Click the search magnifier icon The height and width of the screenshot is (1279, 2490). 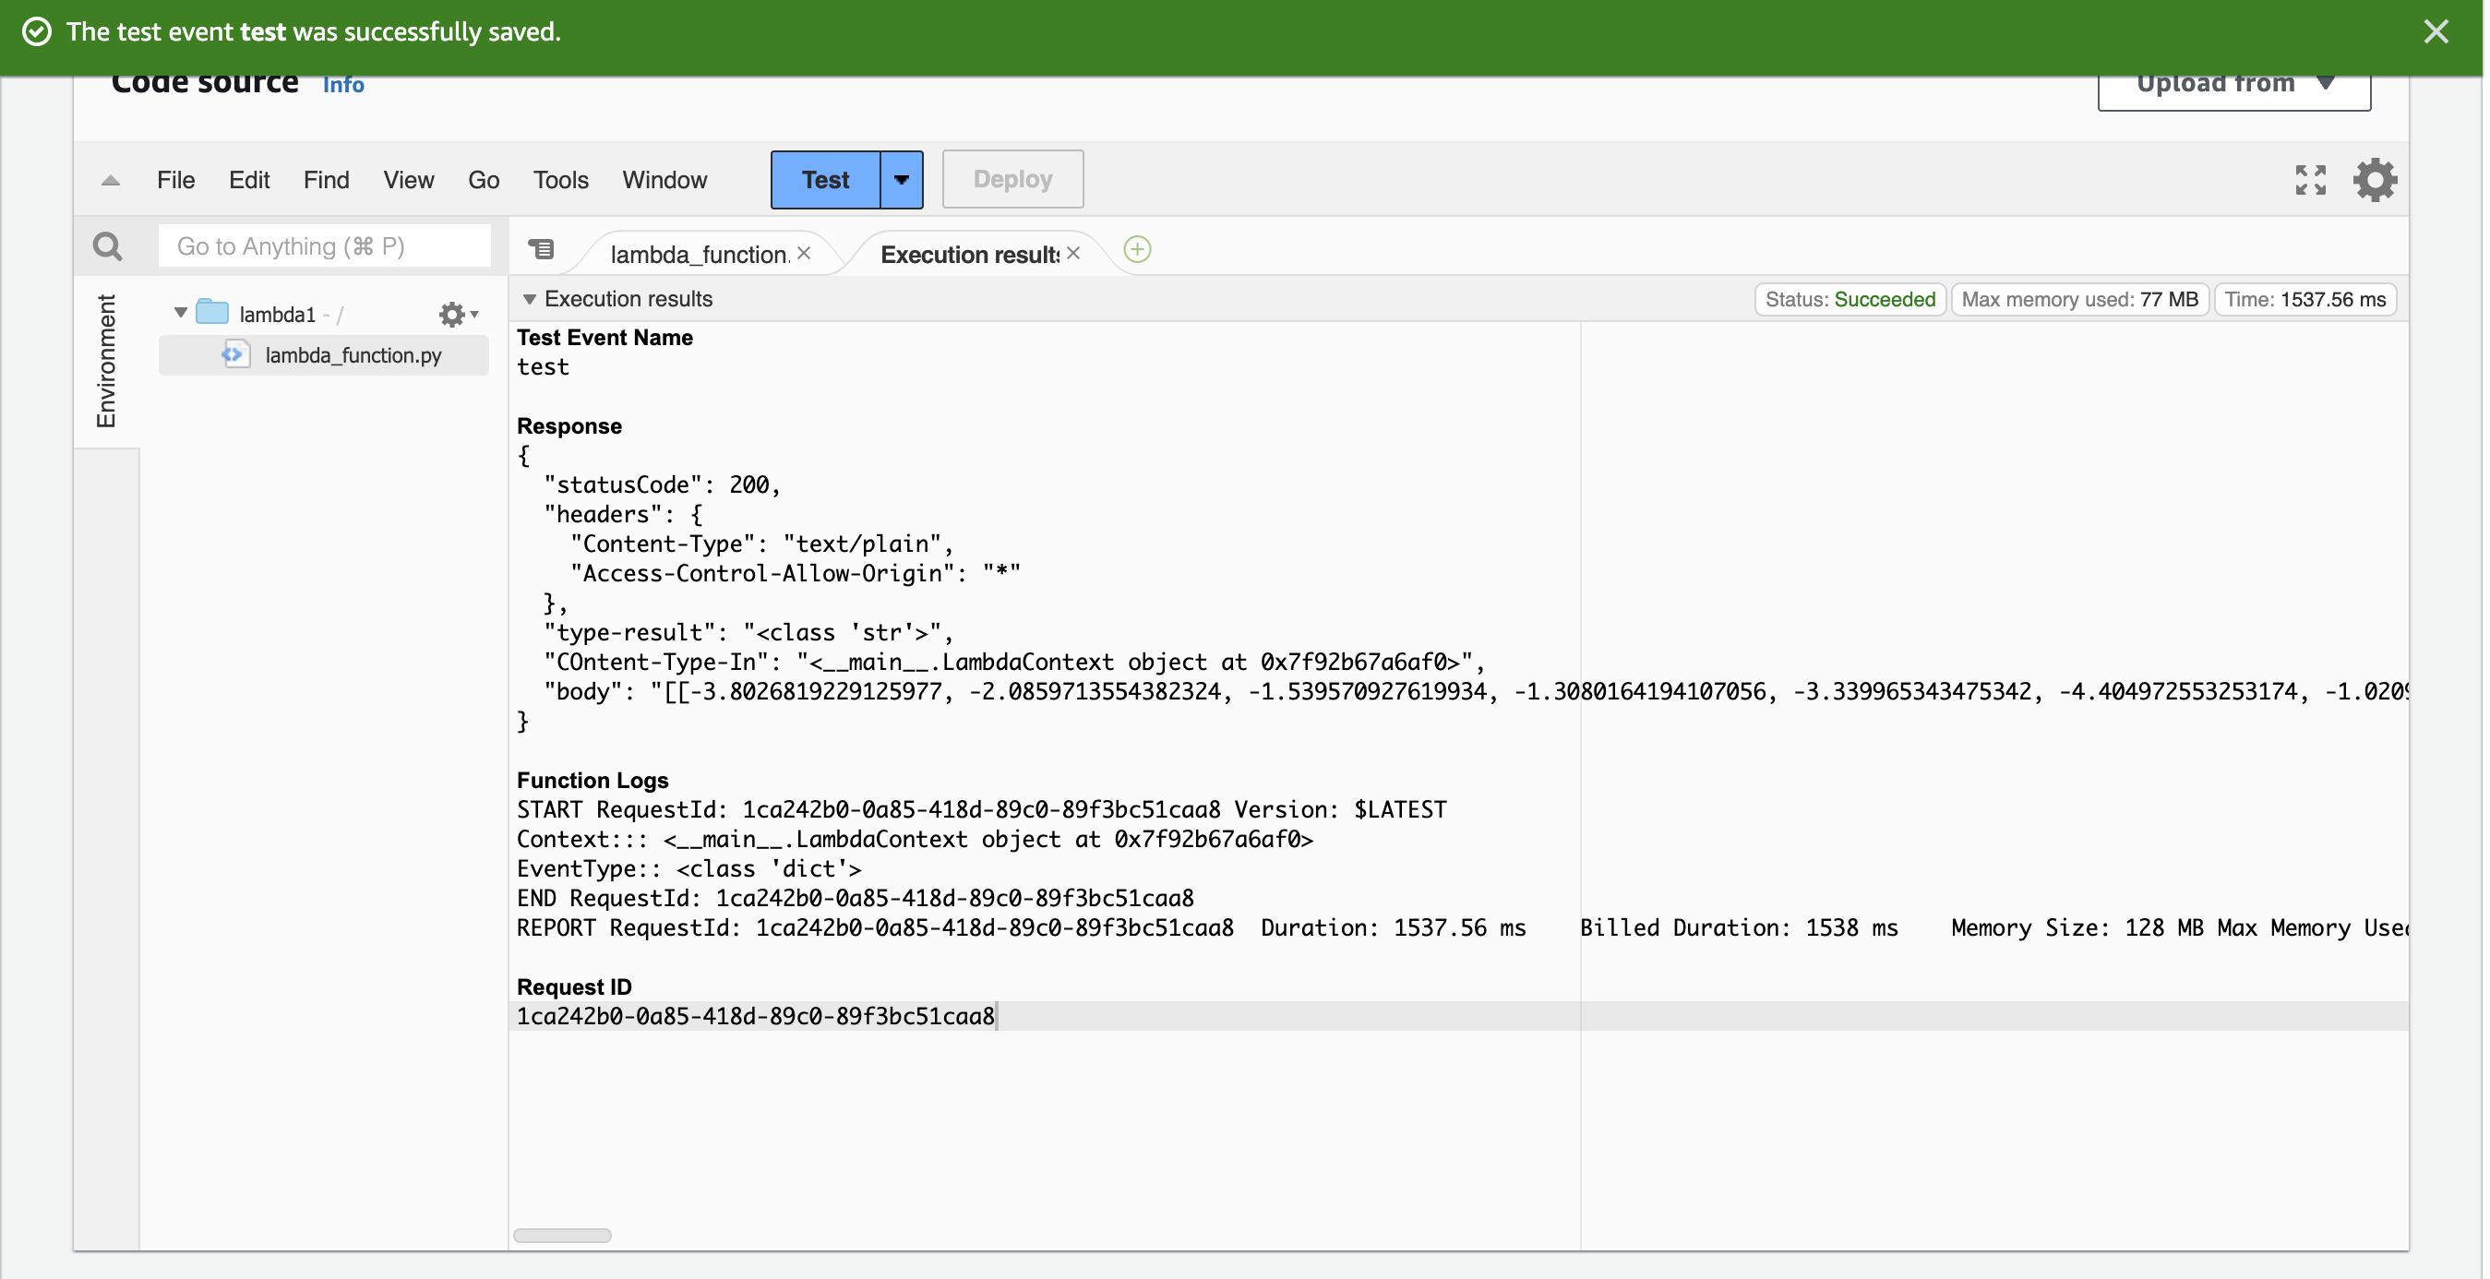point(107,246)
